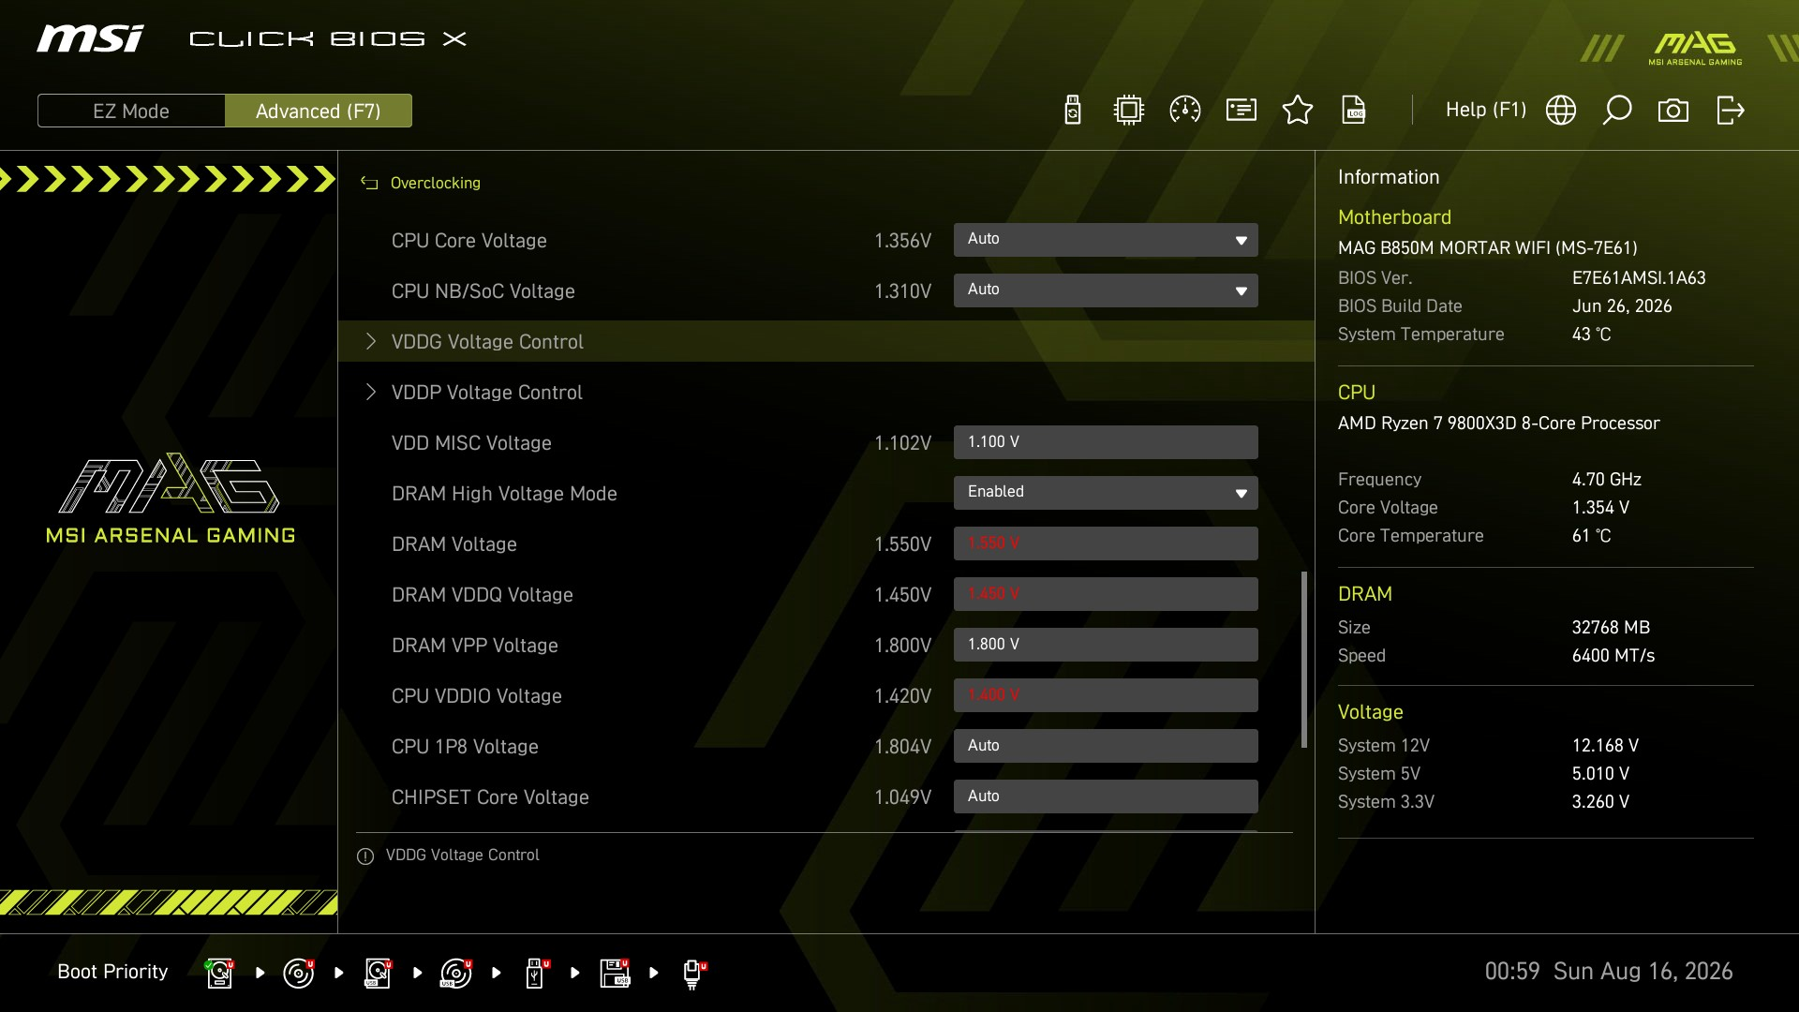The height and width of the screenshot is (1012, 1799).
Task: Select the DRAM VPP Voltage label
Action: pyautogui.click(x=474, y=646)
